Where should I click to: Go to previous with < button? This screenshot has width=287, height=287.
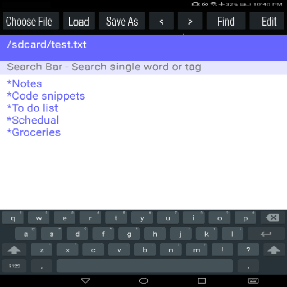(161, 21)
